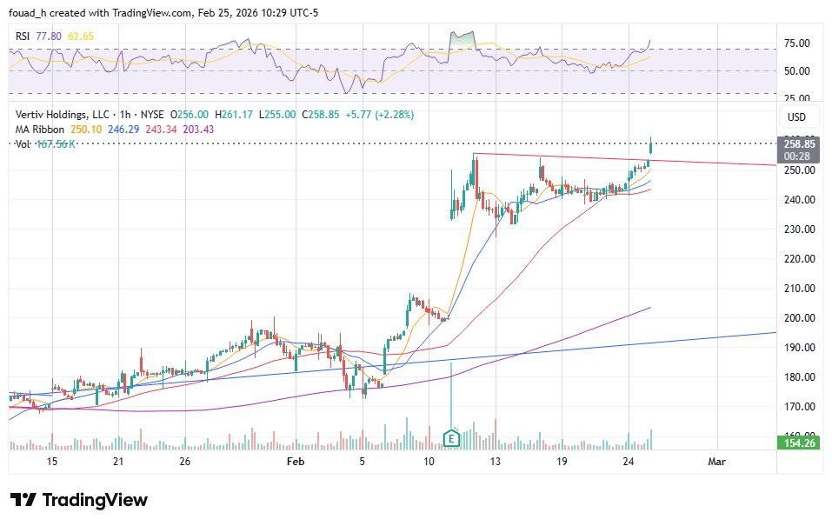Image resolution: width=832 pixels, height=526 pixels.
Task: Click the Feb label on the time axis
Action: [296, 462]
